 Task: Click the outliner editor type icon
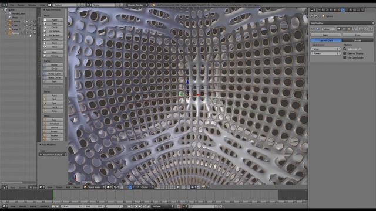[x=4, y=188]
